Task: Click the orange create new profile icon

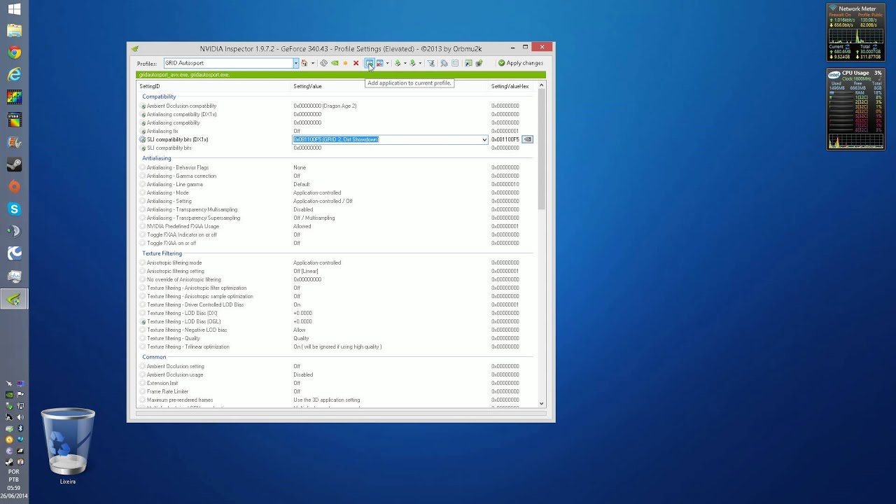Action: (345, 63)
